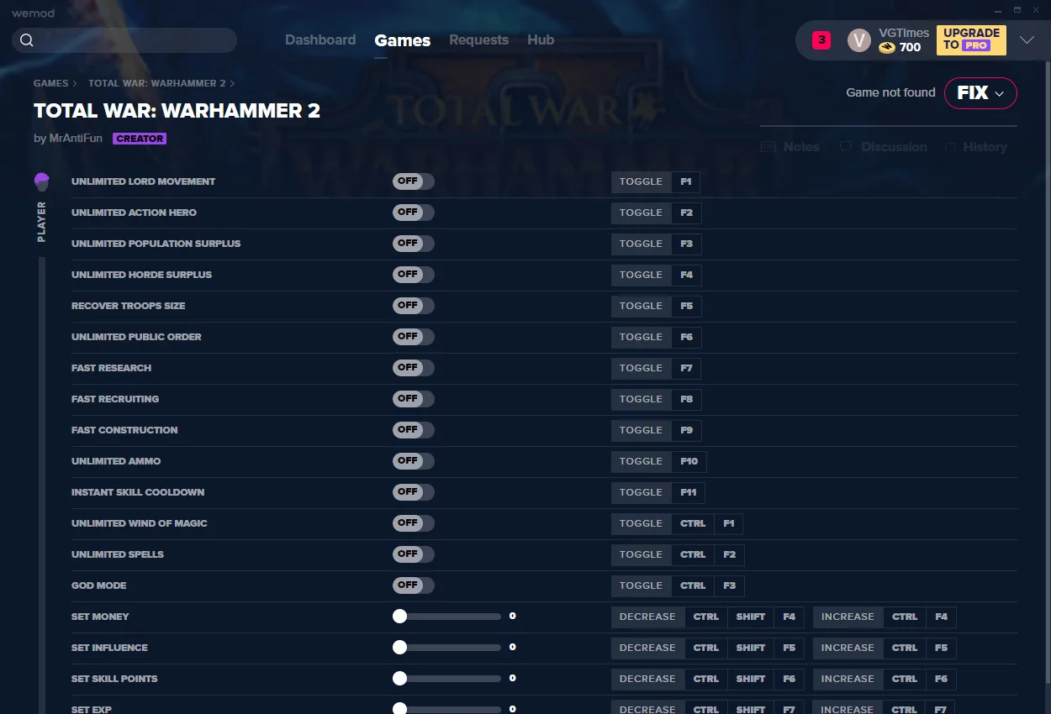
Task: Open the History icon
Action: pyautogui.click(x=950, y=147)
